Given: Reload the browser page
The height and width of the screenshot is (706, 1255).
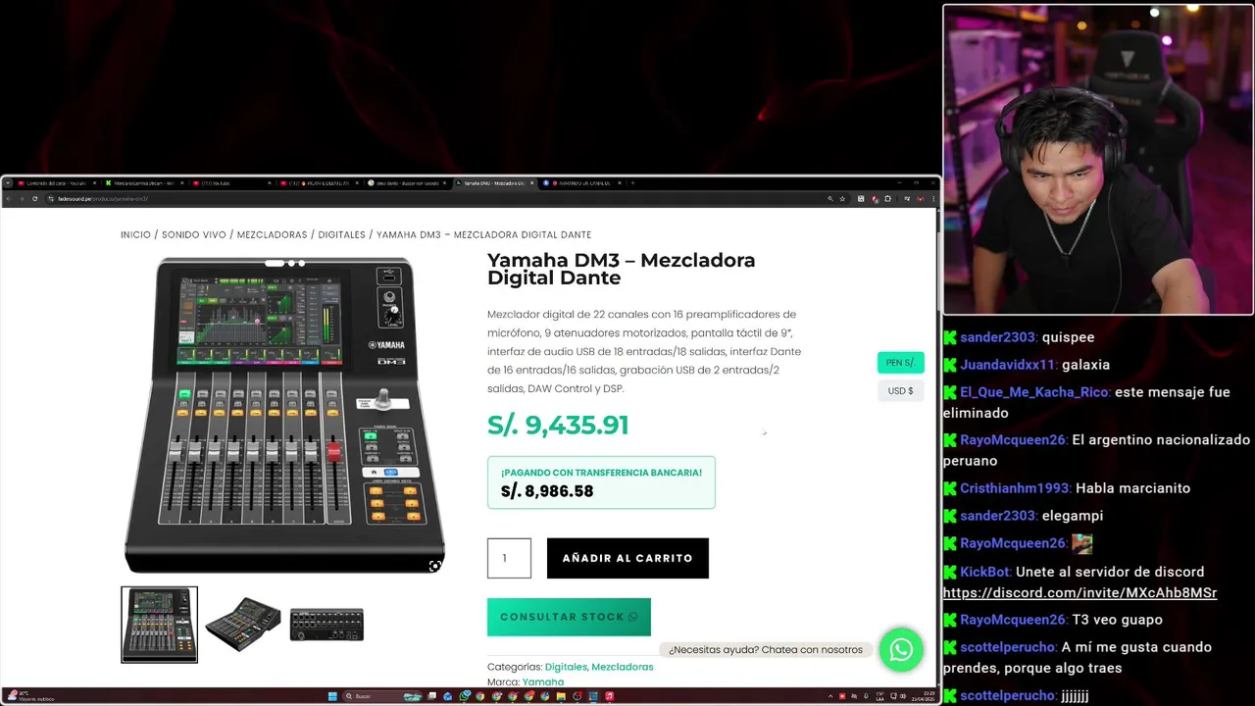Looking at the screenshot, I should tap(34, 198).
